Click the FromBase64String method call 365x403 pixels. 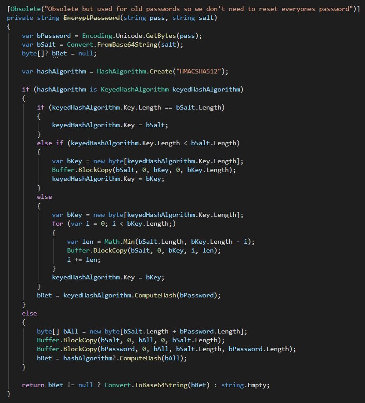coord(127,44)
